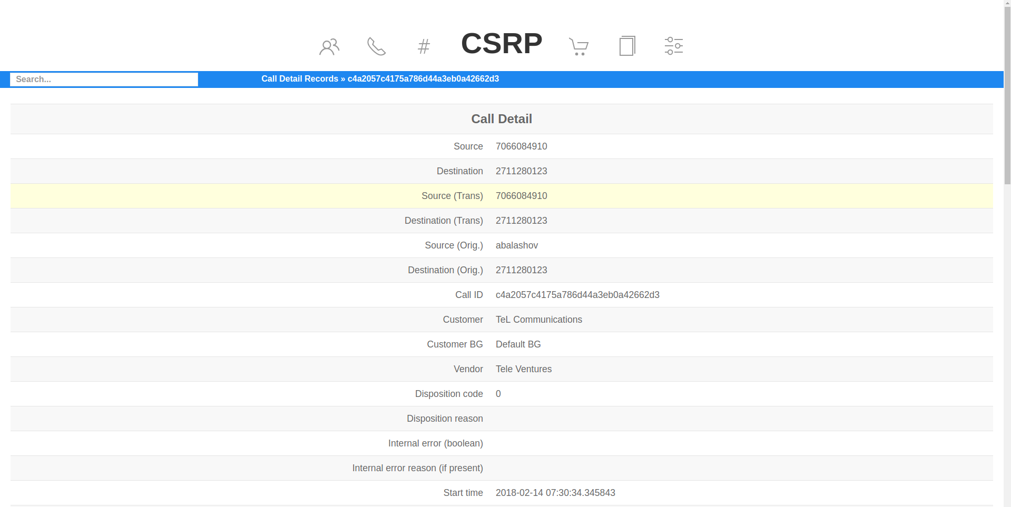Select the TeL Communications customer value

tap(538, 320)
